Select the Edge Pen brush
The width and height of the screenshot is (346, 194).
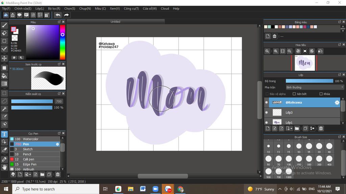35,164
